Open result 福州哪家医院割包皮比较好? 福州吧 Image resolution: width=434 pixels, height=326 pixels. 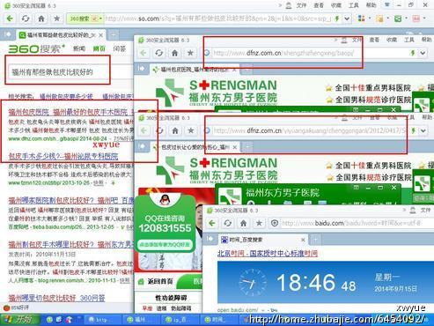pos(70,201)
